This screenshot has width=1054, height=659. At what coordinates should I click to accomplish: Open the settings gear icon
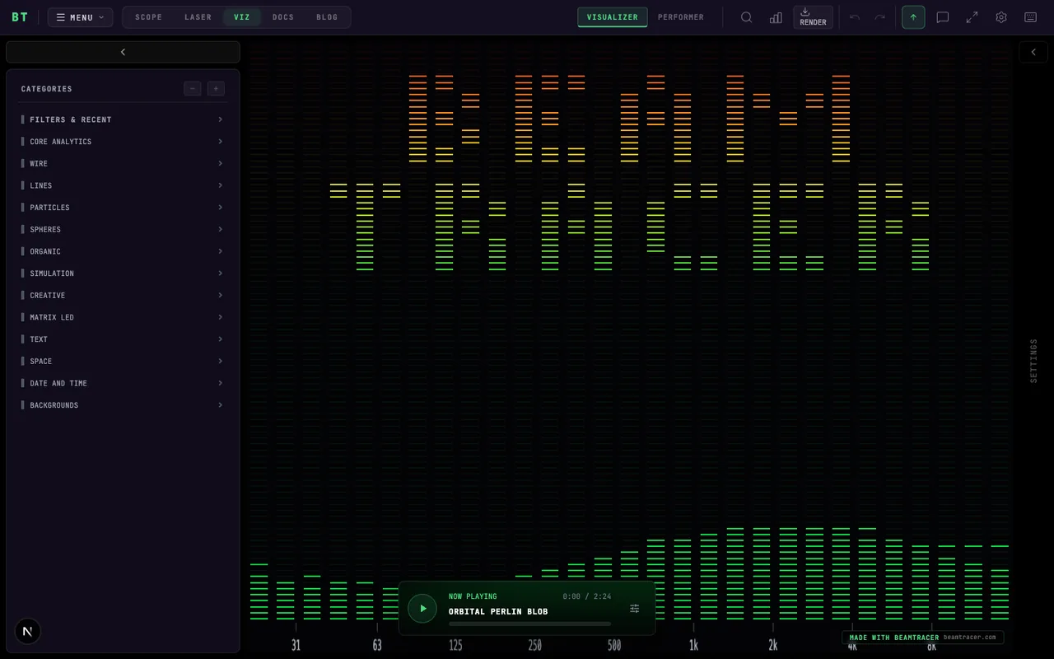[1001, 17]
